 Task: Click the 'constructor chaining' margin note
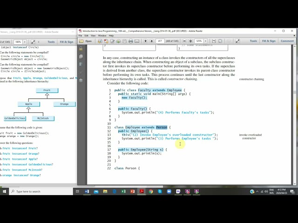click(x=251, y=79)
